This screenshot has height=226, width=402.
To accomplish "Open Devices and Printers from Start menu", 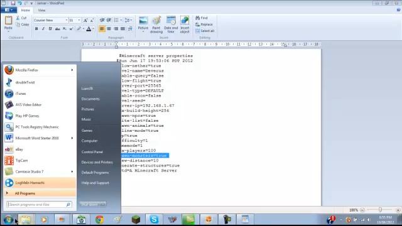I will tap(97, 162).
